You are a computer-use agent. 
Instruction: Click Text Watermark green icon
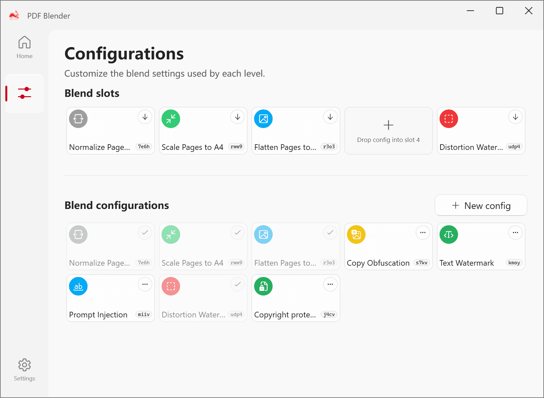449,234
